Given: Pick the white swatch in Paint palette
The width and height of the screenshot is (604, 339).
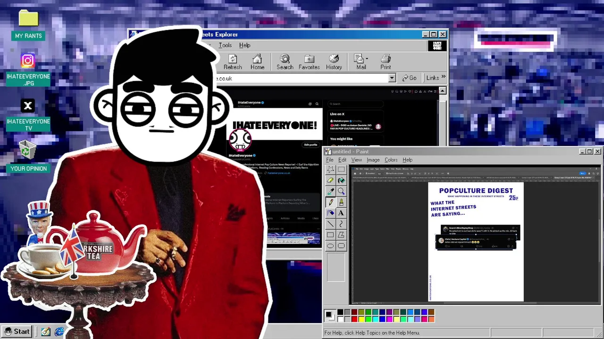Looking at the screenshot, I should point(340,319).
